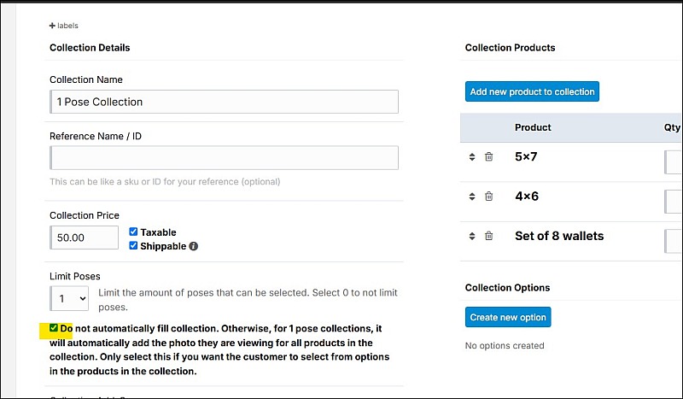Open the Limit Poses dropdown

pyautogui.click(x=69, y=298)
